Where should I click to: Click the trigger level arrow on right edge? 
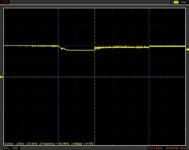coord(187,49)
